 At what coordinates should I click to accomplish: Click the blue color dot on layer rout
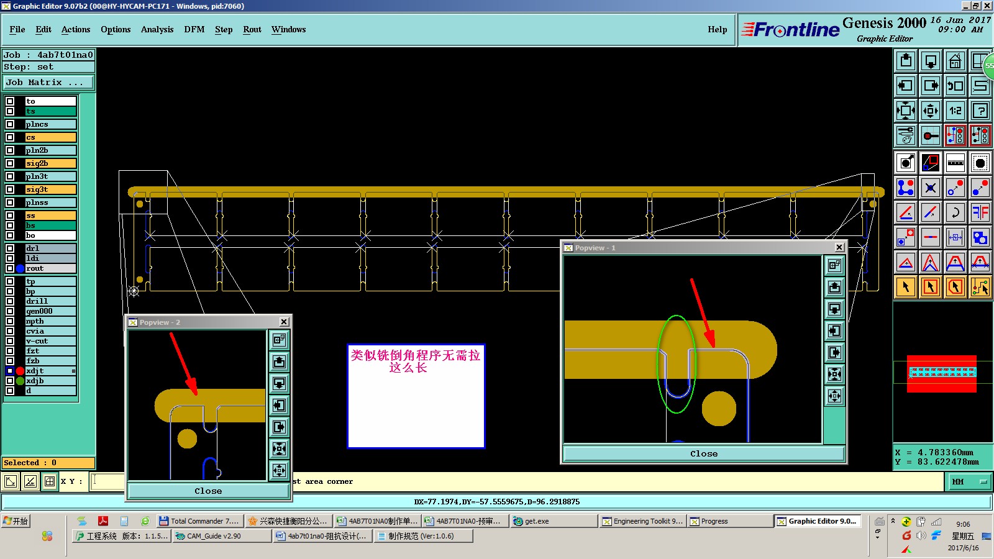(x=20, y=268)
